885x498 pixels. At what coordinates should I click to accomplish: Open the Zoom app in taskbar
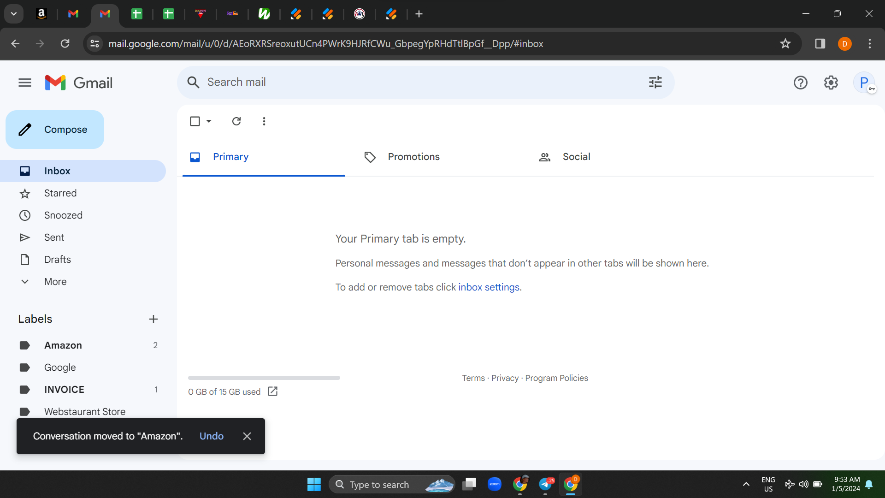coord(495,484)
